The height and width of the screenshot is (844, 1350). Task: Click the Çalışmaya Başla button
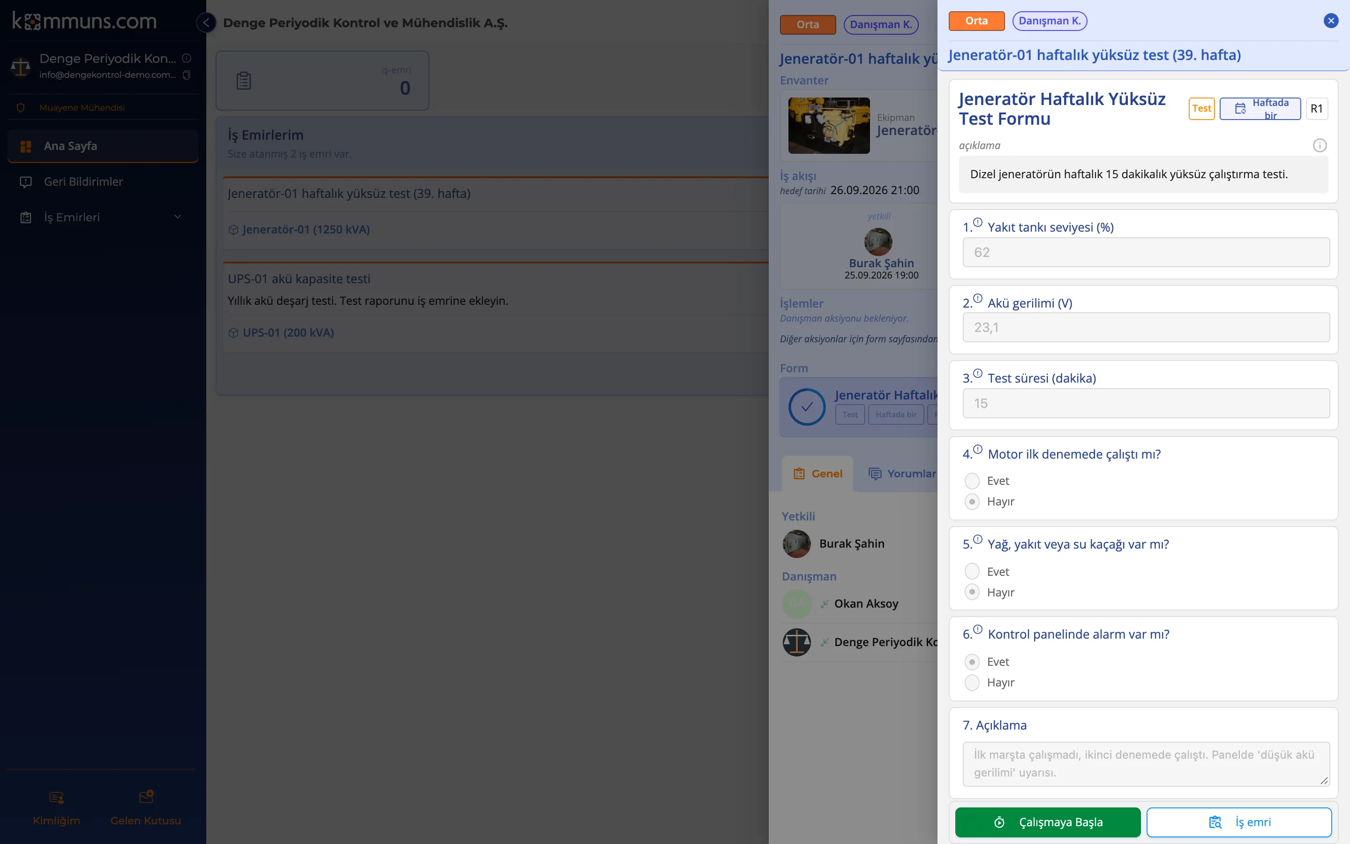pos(1048,821)
